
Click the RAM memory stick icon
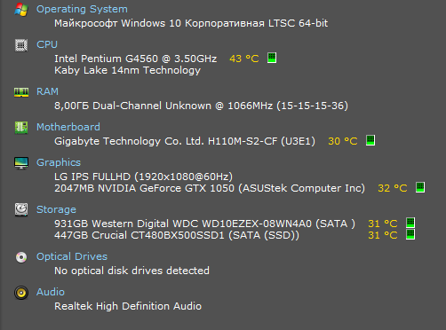tap(21, 92)
